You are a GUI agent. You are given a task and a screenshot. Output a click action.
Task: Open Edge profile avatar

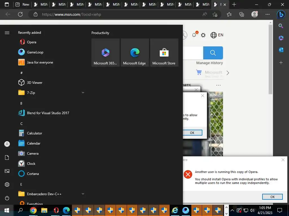pos(255,14)
